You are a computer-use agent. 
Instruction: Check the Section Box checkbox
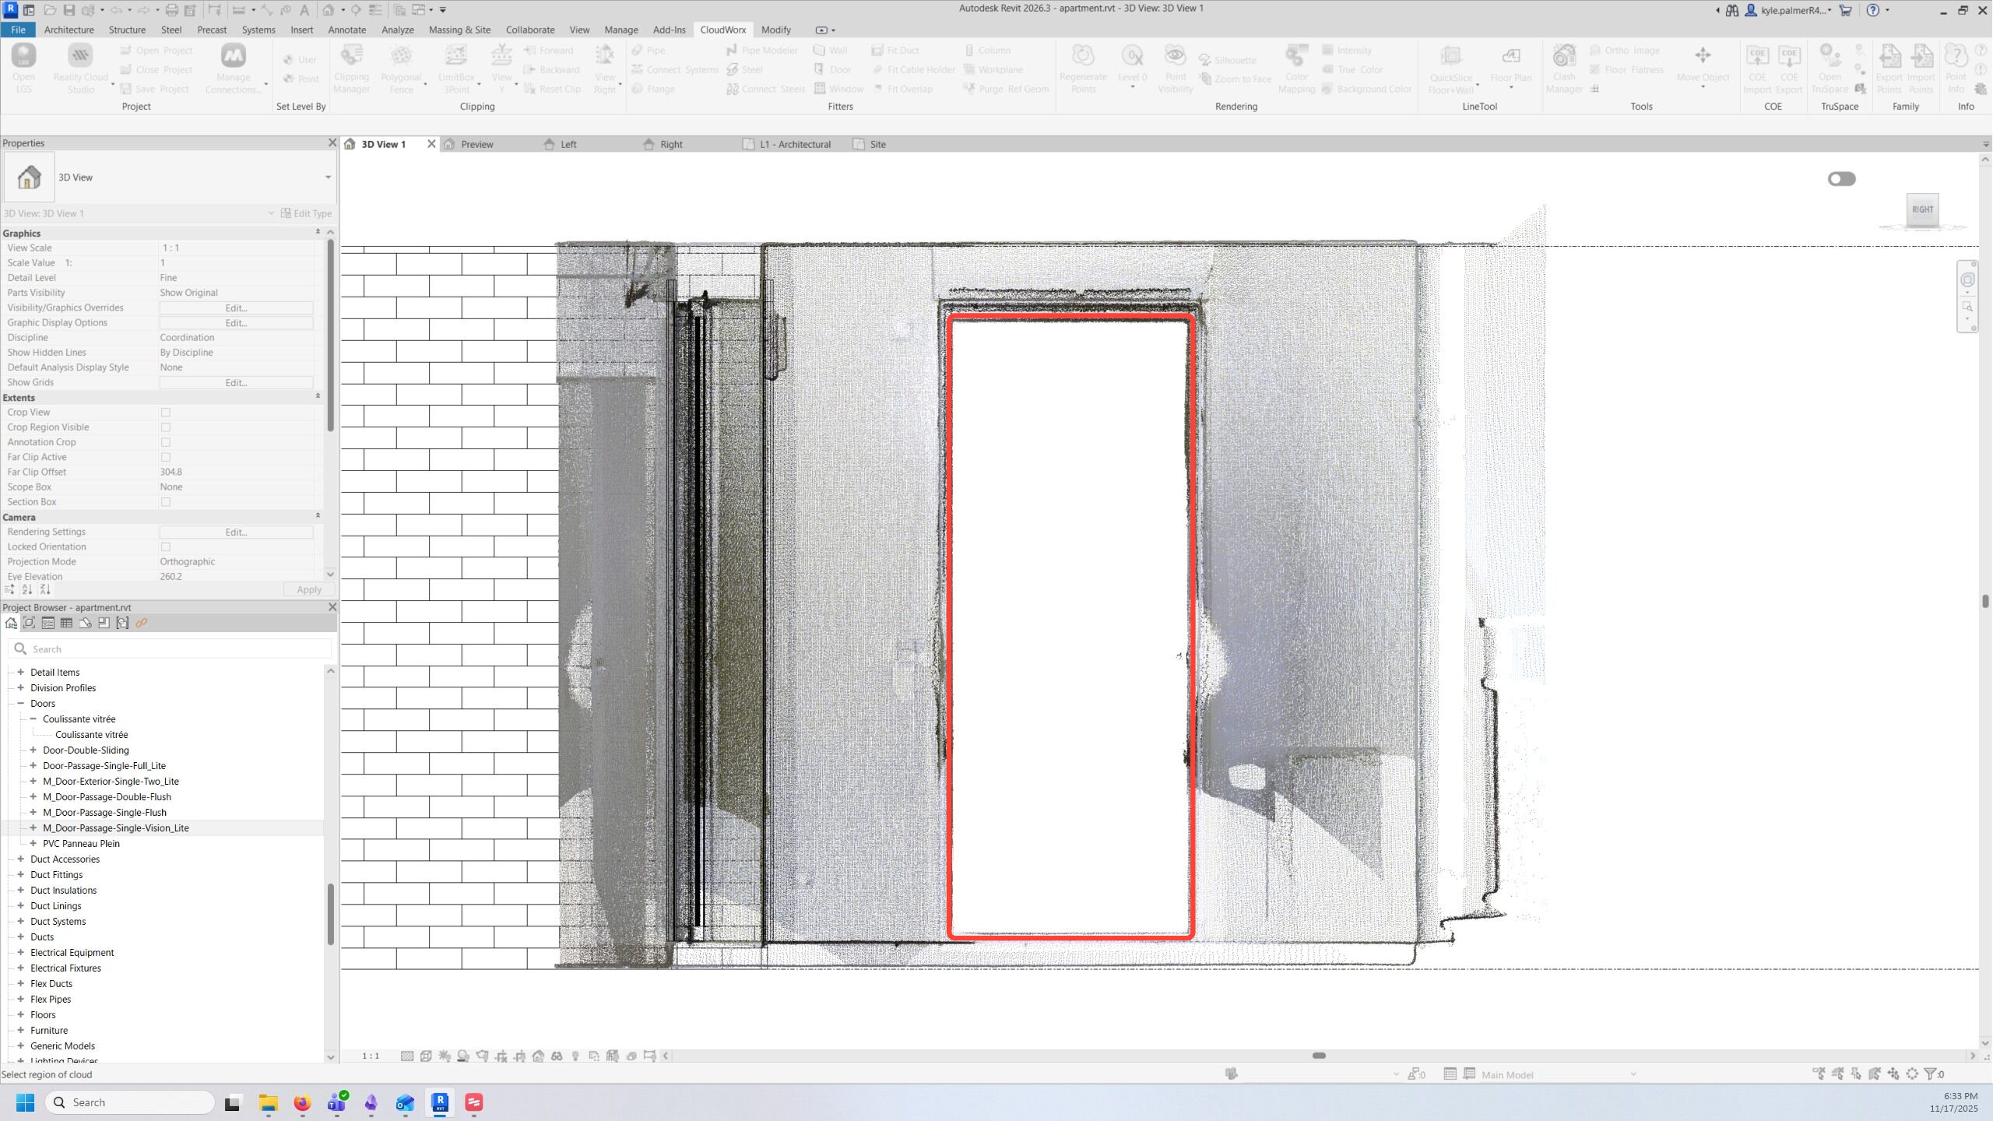point(165,502)
